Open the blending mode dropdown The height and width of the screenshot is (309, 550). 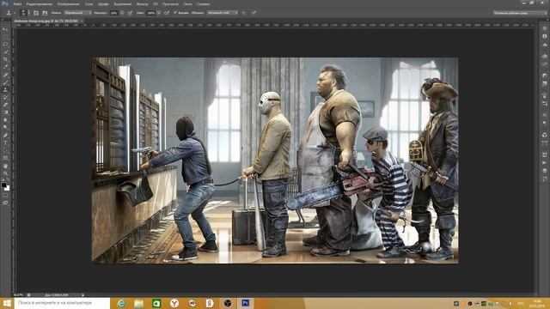(78, 13)
